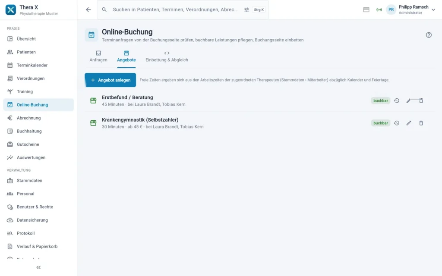Open the Terminkalender page
This screenshot has height=276, width=442.
pyautogui.click(x=38, y=66)
